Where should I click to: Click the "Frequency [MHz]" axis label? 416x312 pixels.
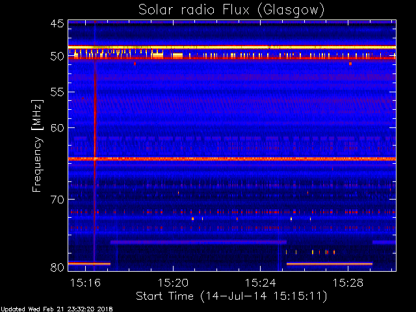37,146
